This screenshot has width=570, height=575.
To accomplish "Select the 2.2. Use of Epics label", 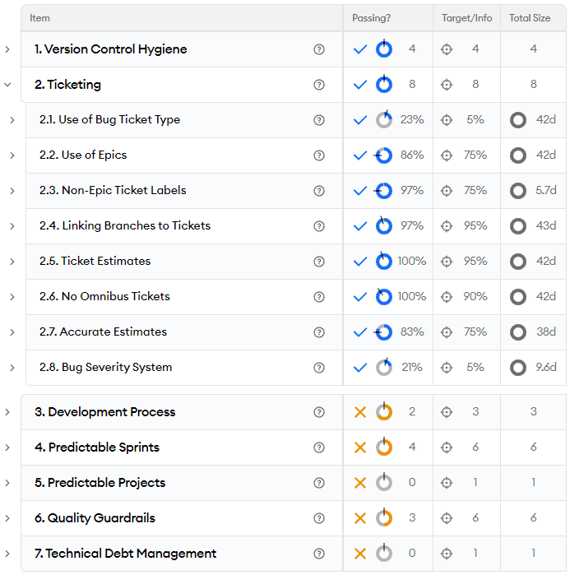I will [83, 155].
